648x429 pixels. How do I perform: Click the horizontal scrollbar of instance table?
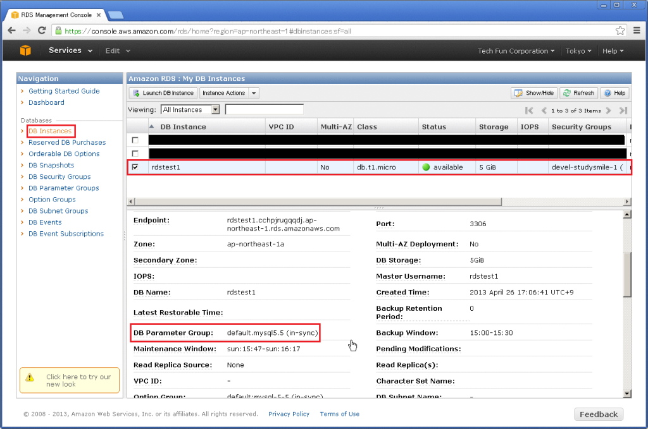318,202
